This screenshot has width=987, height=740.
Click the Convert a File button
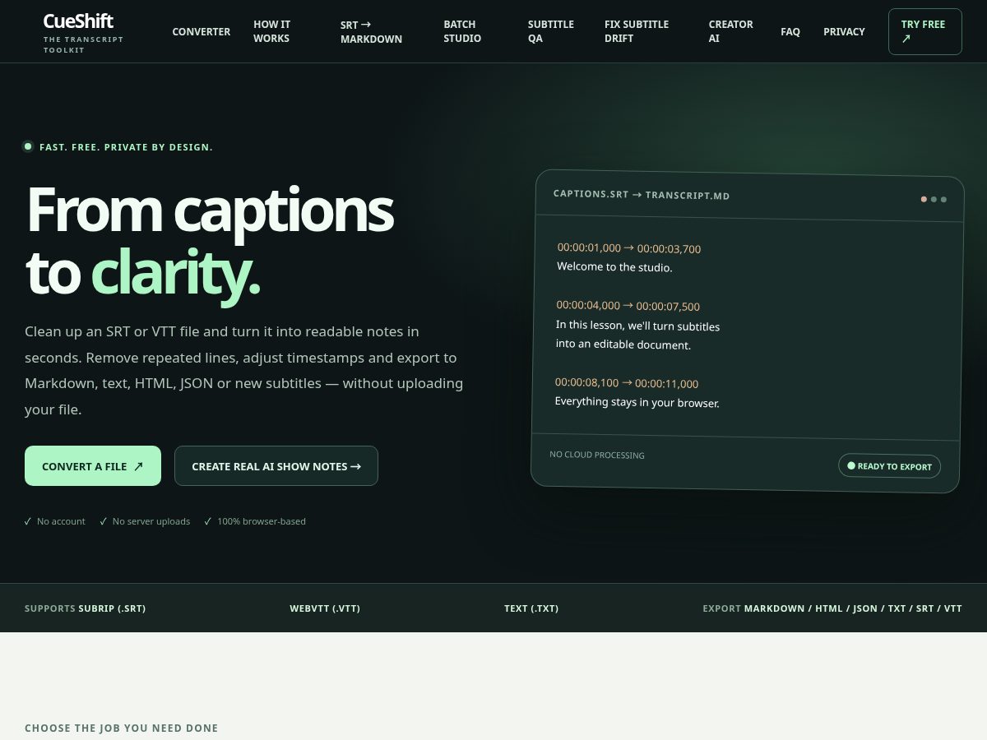tap(93, 466)
